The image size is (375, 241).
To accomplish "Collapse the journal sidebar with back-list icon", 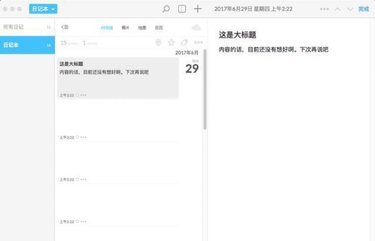I will 64,27.
